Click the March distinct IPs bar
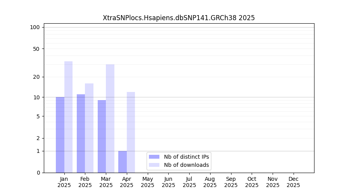 point(102,136)
